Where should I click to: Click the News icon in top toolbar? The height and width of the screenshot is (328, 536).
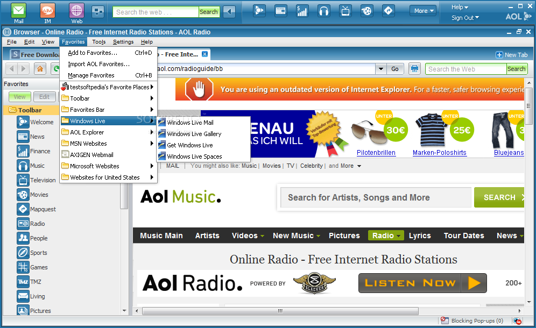coord(281,11)
